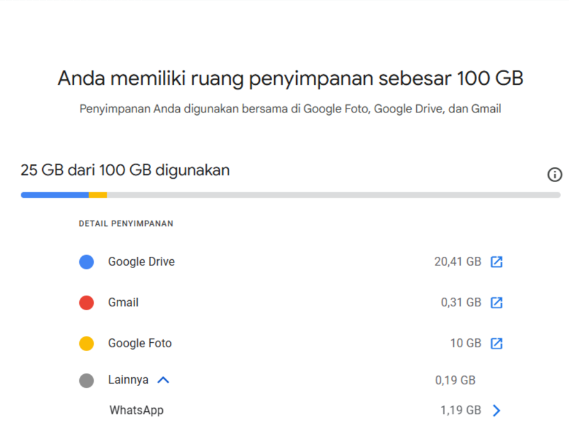Click the 1,19 GB WhatsApp usage value
569x442 pixels.
click(x=460, y=411)
